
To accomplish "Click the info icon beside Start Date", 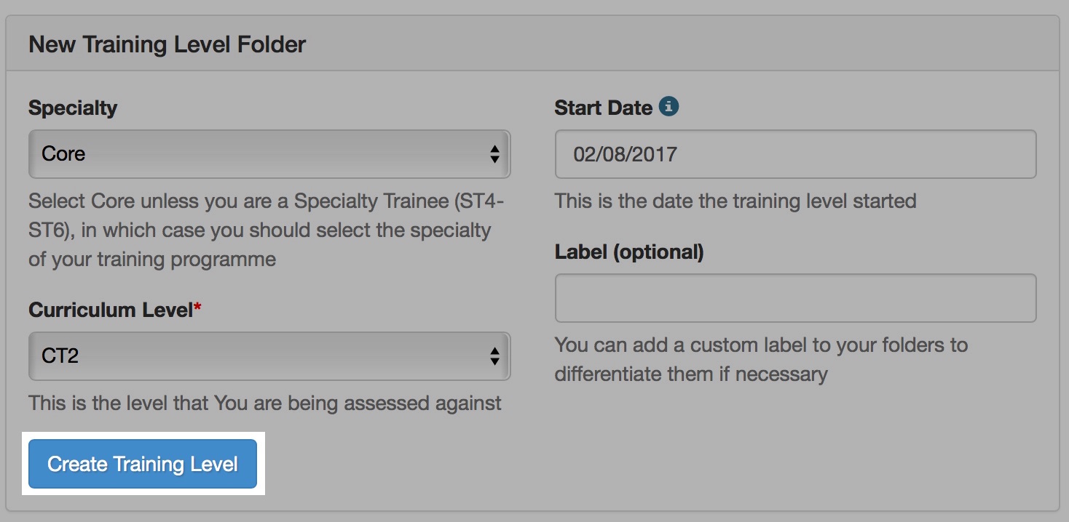I will pos(668,108).
